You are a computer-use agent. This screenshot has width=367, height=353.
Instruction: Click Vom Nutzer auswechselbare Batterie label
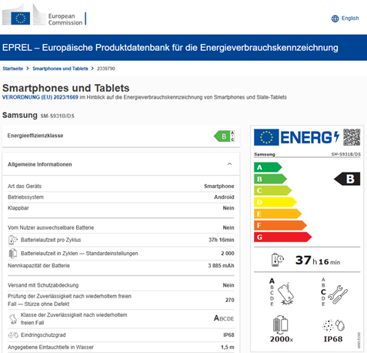tap(51, 227)
